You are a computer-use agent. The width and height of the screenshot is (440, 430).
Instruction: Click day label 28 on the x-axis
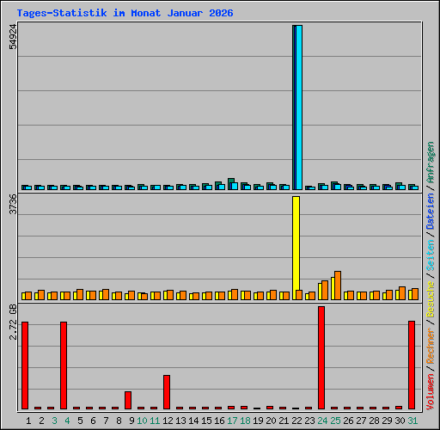pos(374,421)
